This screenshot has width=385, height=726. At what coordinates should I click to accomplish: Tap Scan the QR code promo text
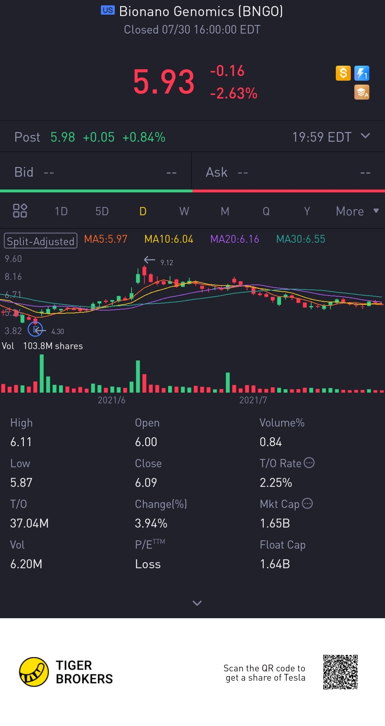(265, 673)
